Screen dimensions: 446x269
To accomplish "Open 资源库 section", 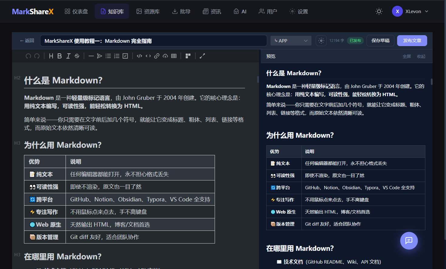I will pos(148,12).
